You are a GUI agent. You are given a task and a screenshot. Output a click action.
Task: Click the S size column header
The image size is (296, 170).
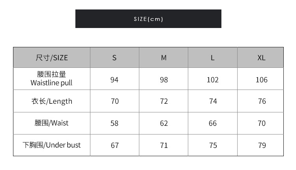click(114, 58)
